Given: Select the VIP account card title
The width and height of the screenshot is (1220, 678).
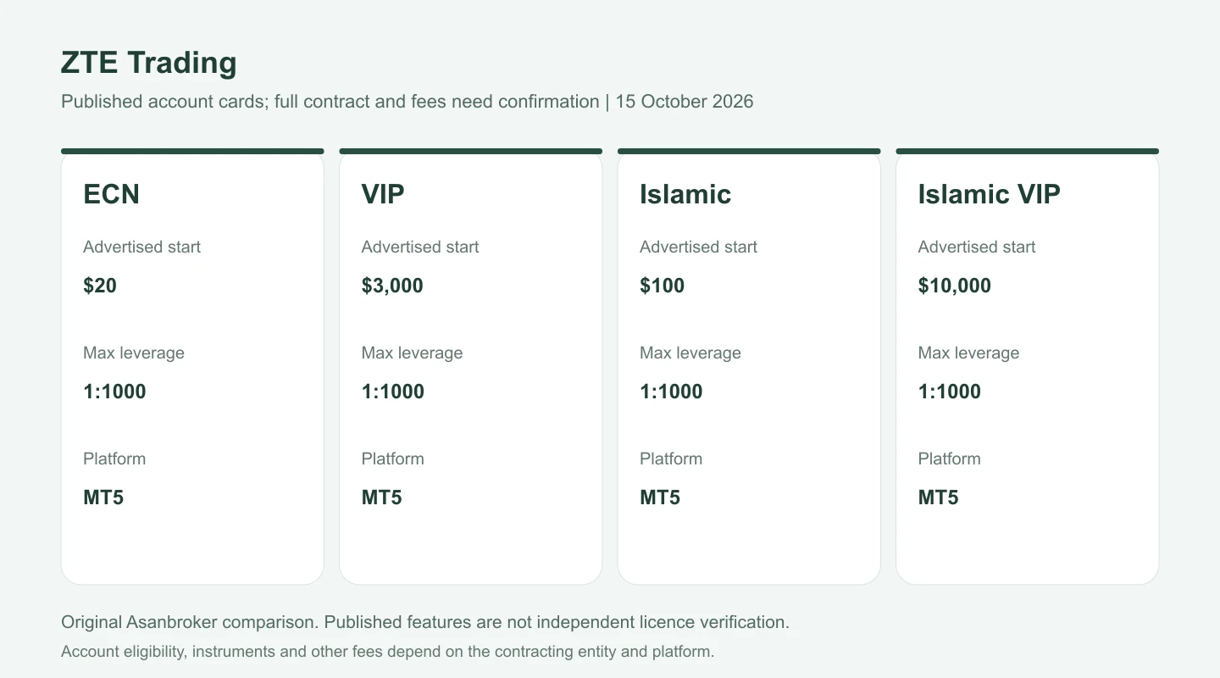Looking at the screenshot, I should coord(383,194).
